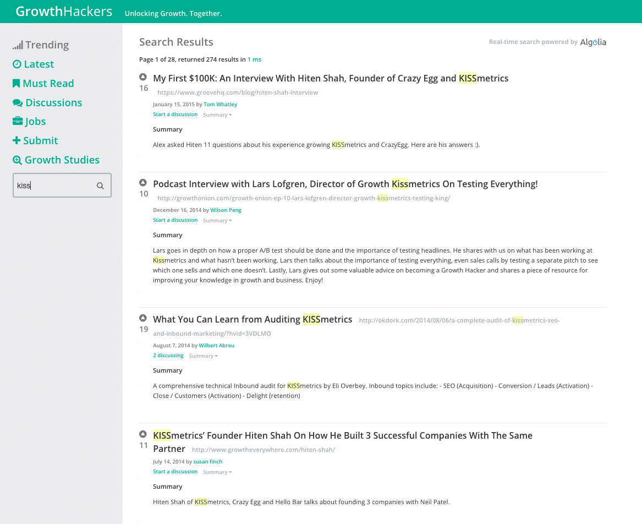Viewport: 642px width, 524px height.
Task: Click the Discussions speech-bubble icon
Action: click(18, 102)
